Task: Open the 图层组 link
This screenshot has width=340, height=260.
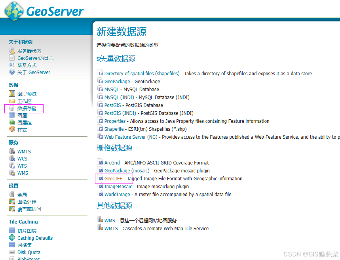Action: point(25,123)
